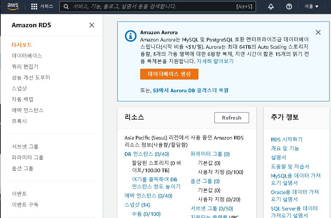Screen dimensions: 331x218
Task: Open the 서울 region dropdown
Action: pyautogui.click(x=311, y=7)
